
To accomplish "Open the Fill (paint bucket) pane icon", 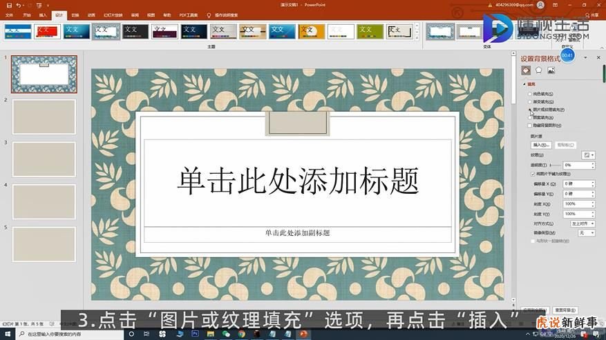I will 526,70.
